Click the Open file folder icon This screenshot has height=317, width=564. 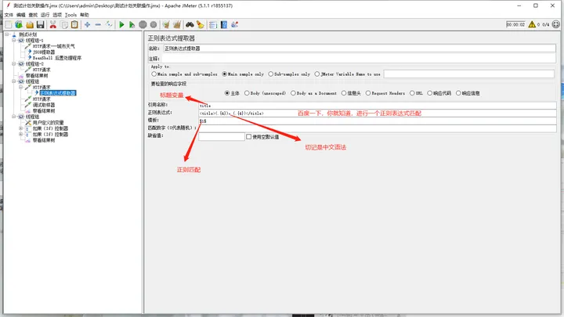[x=30, y=24]
